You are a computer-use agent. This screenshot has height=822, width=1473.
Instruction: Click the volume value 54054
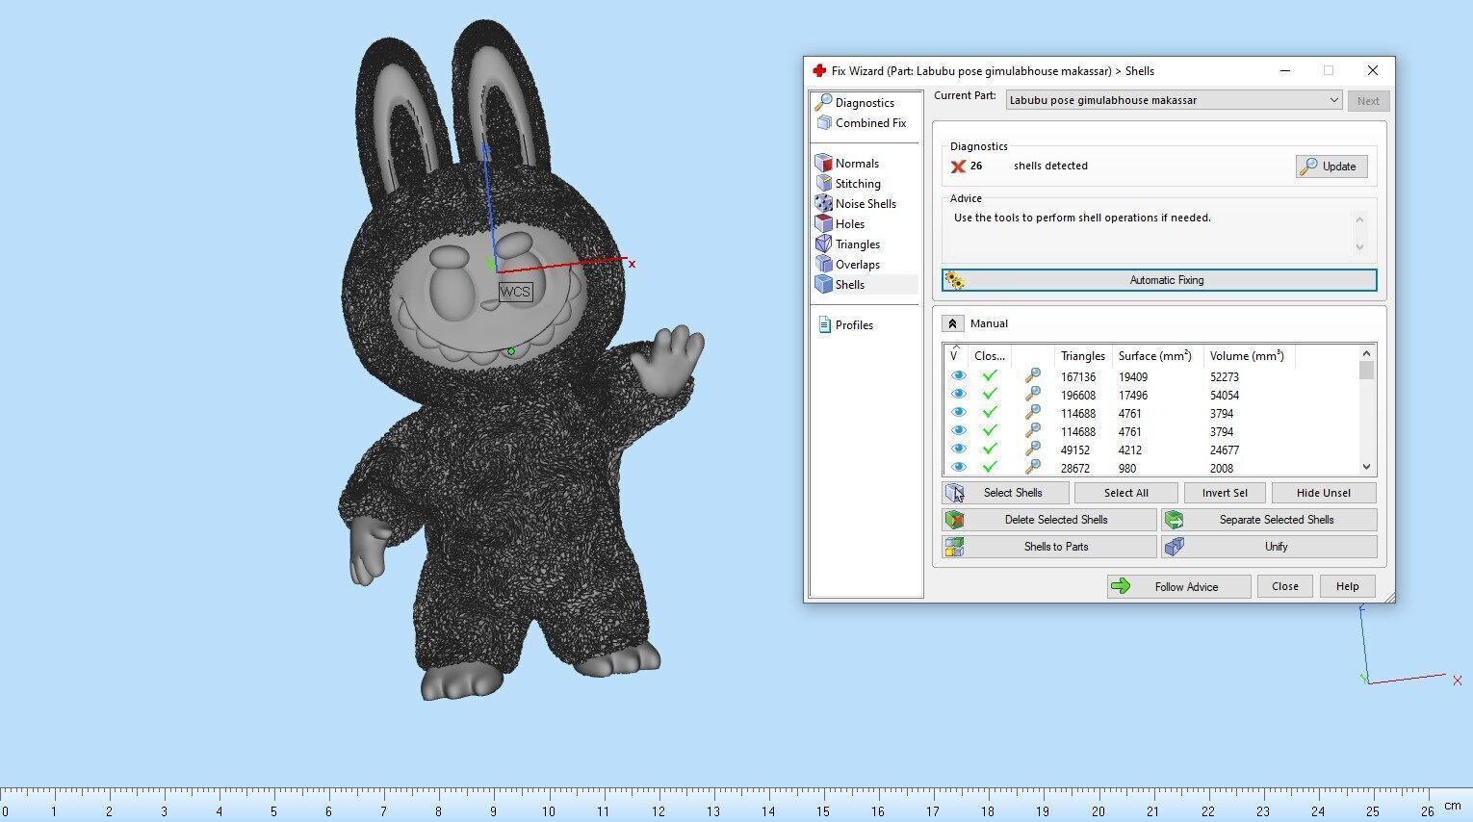pyautogui.click(x=1224, y=396)
